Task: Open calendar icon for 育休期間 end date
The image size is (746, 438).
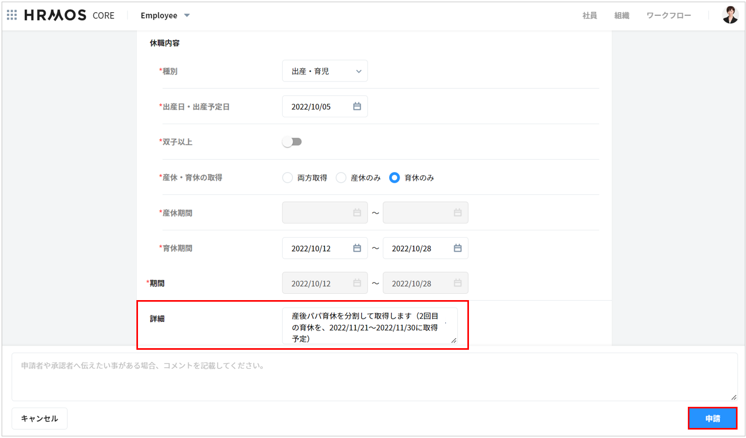Action: (x=457, y=248)
